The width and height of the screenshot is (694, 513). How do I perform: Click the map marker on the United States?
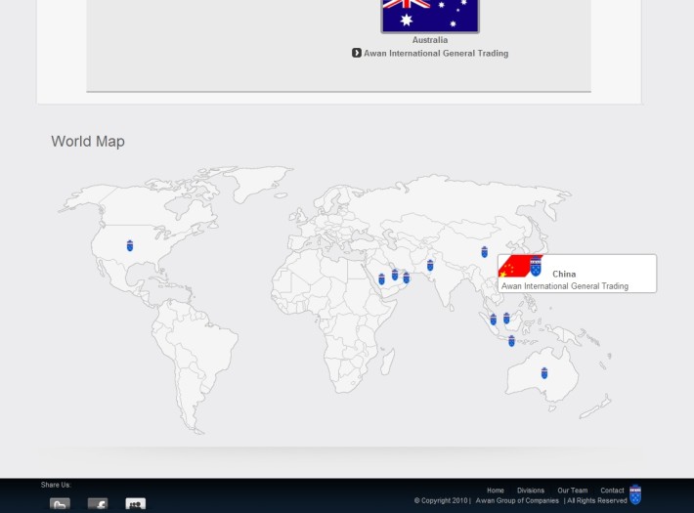pos(130,245)
